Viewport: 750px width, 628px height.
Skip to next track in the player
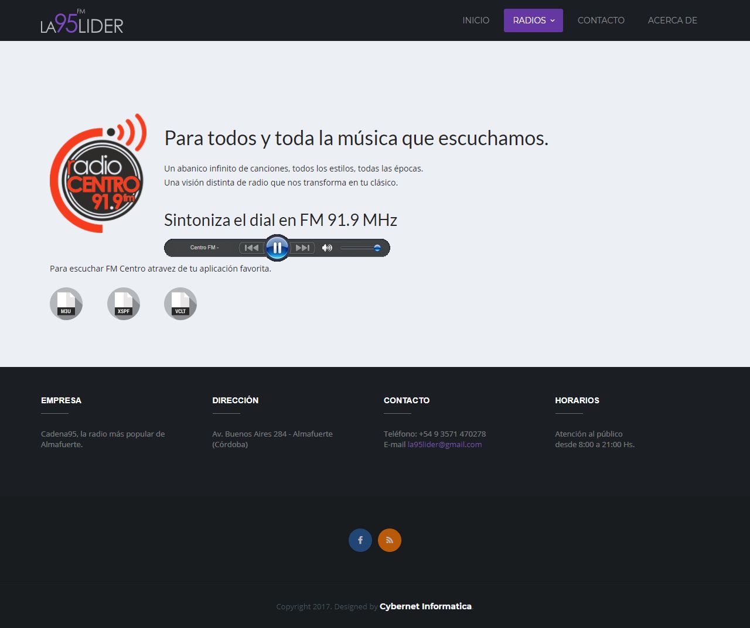302,248
